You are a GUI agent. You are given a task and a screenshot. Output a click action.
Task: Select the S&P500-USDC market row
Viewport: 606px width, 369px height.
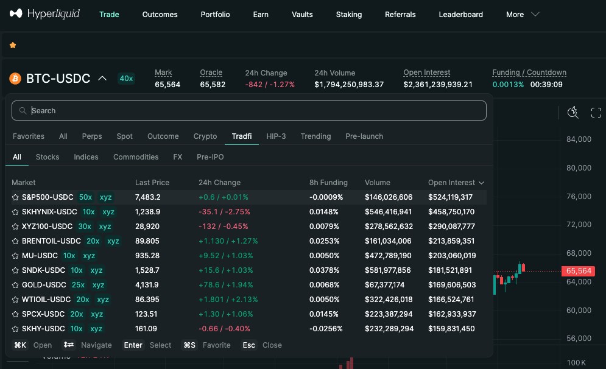pyautogui.click(x=249, y=197)
